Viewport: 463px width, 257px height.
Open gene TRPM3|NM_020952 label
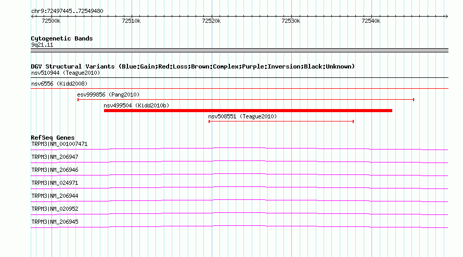(55, 209)
